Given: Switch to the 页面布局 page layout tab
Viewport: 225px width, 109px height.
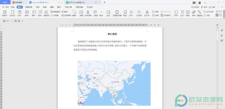Looking at the screenshot, I should click(28, 7).
